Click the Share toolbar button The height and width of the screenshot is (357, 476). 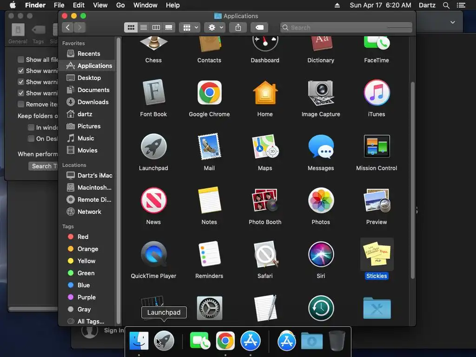tap(238, 27)
